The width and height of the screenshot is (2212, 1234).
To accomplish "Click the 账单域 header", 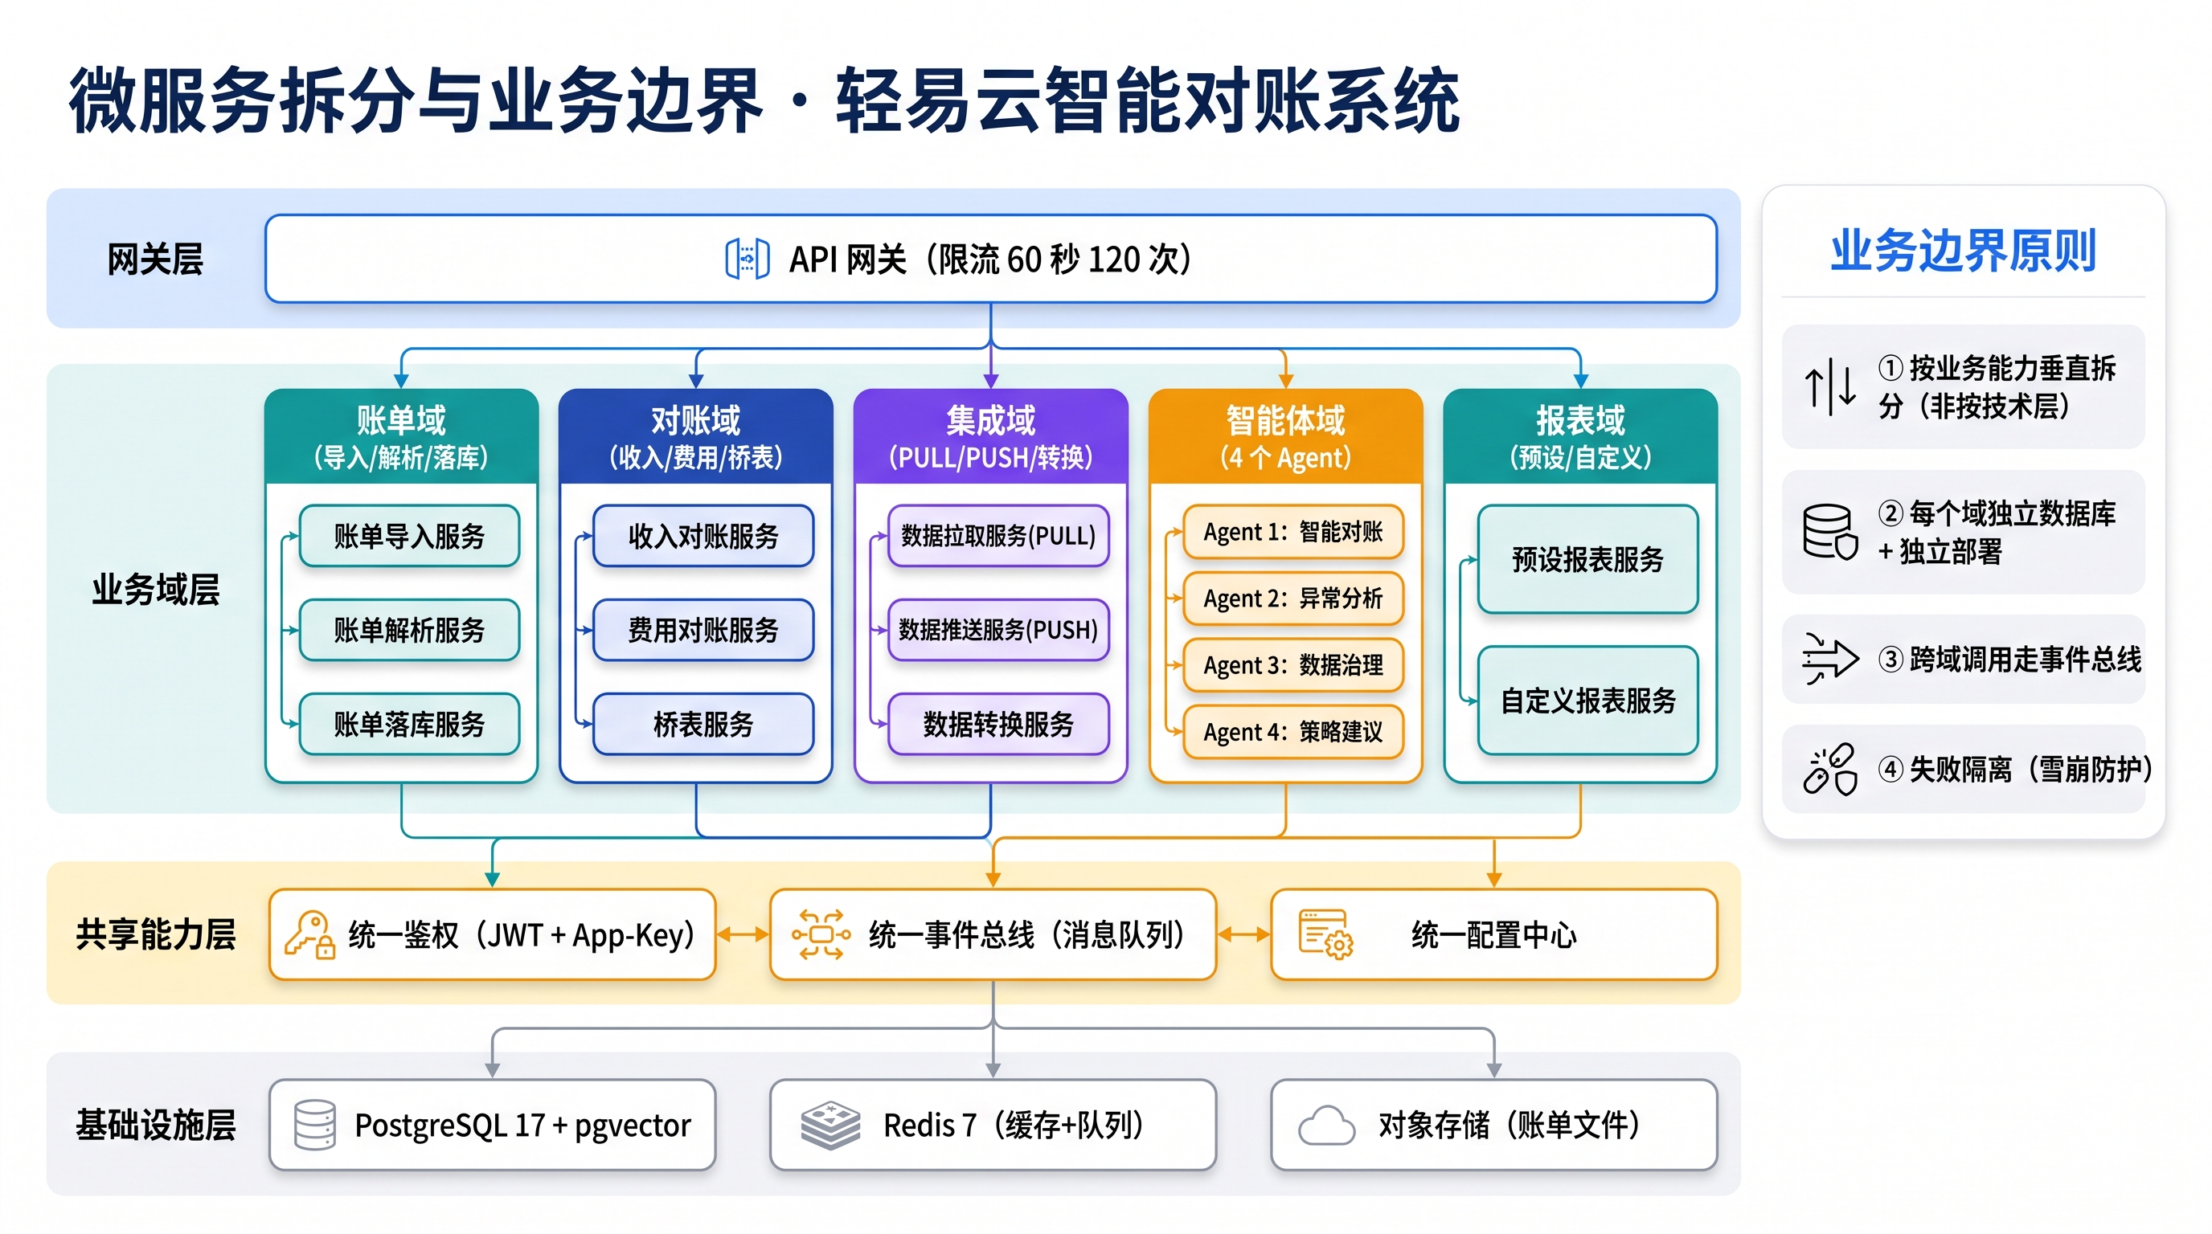I will [401, 437].
